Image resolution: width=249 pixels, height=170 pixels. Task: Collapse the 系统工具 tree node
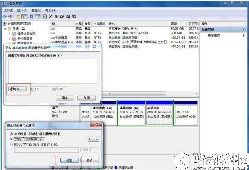pyautogui.click(x=5, y=29)
